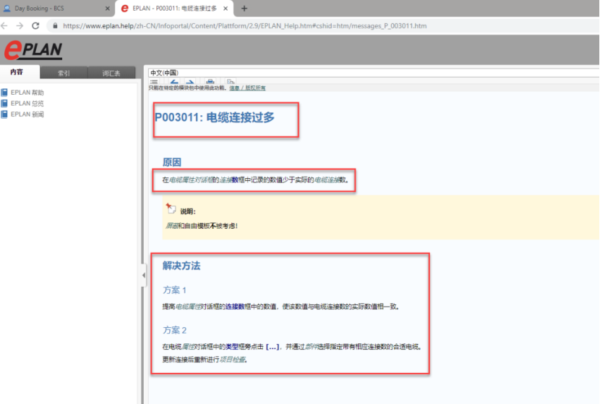Click 电缆属性对话框 link under 原因
The width and height of the screenshot is (600, 404).
tap(191, 180)
